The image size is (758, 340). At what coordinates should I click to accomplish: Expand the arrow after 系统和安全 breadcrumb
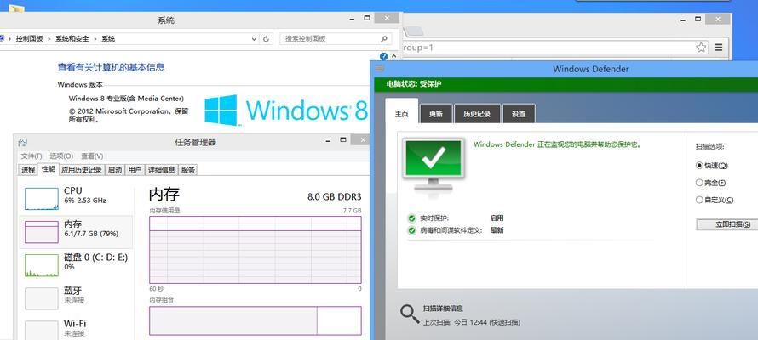(x=95, y=39)
